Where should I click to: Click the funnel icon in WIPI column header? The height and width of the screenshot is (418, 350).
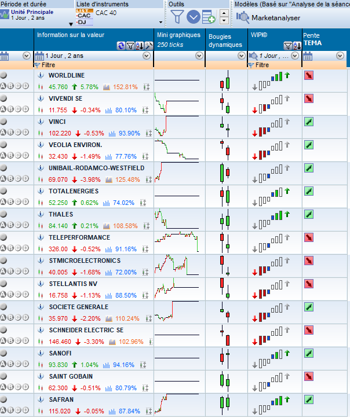point(287,46)
